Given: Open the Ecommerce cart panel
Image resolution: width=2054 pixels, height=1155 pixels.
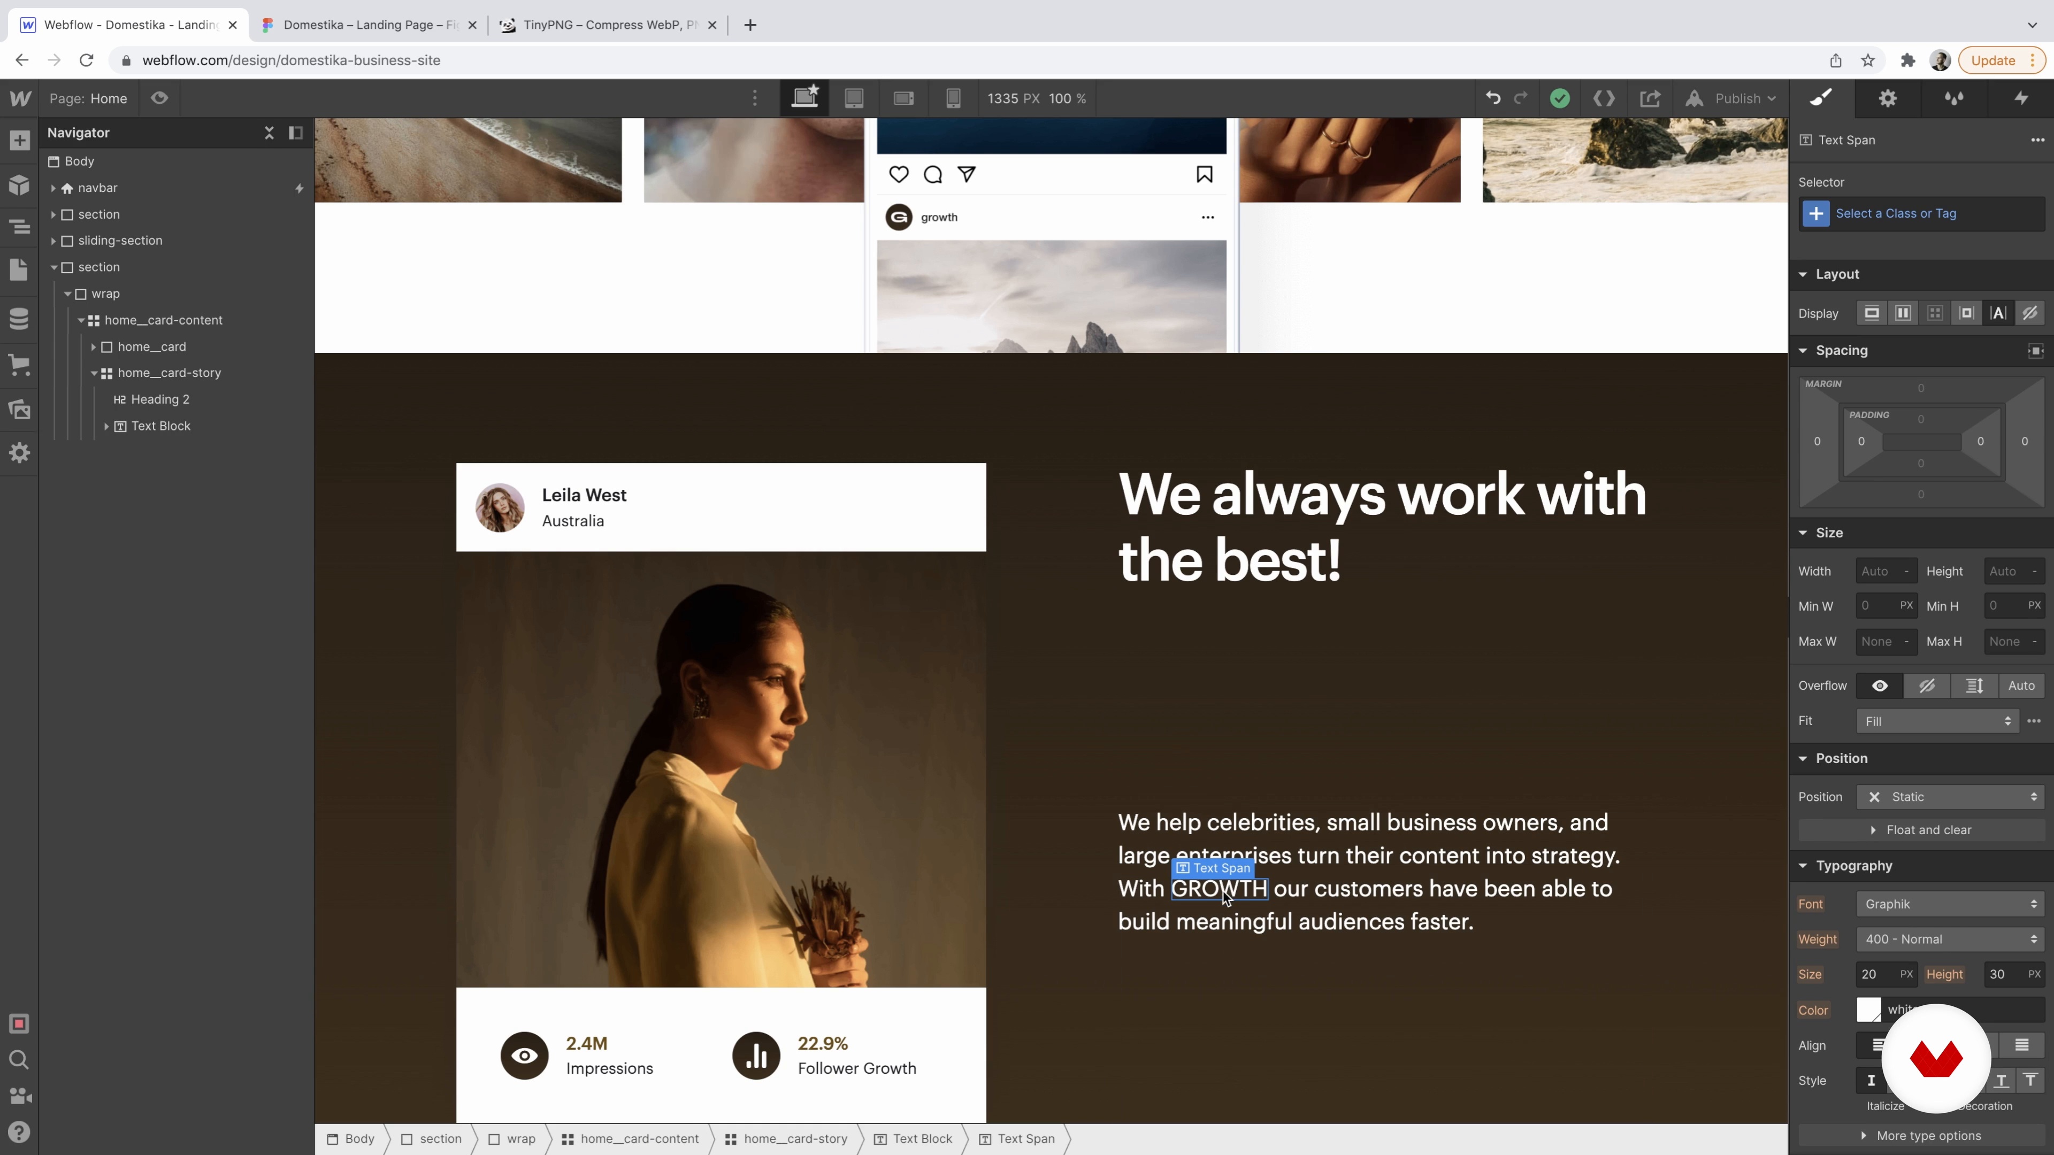Looking at the screenshot, I should [19, 365].
